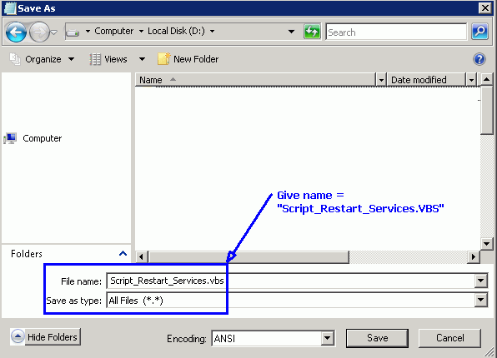Viewport: 497px width, 358px height.
Task: Collapse the Folders section chevron
Action: click(123, 253)
